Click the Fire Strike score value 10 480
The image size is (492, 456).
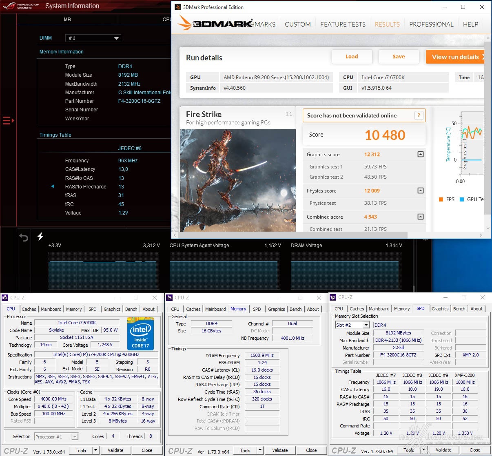click(x=385, y=135)
